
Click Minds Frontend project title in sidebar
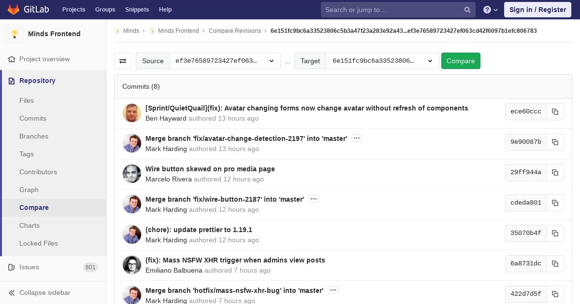(54, 34)
